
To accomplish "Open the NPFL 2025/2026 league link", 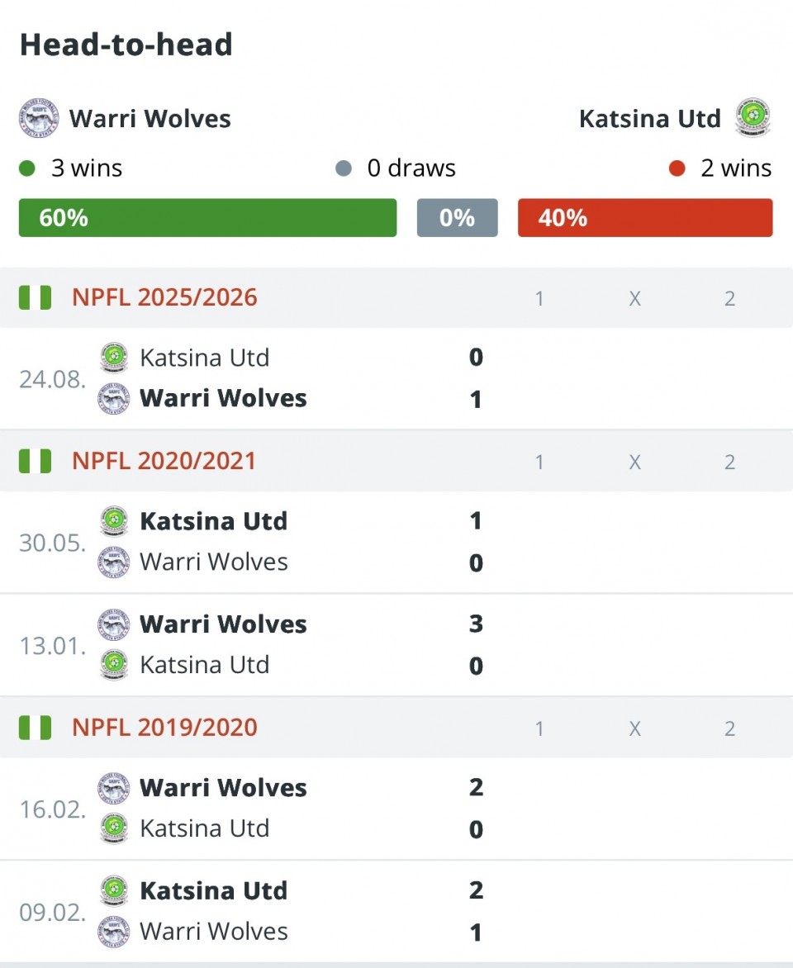I will click(x=164, y=297).
